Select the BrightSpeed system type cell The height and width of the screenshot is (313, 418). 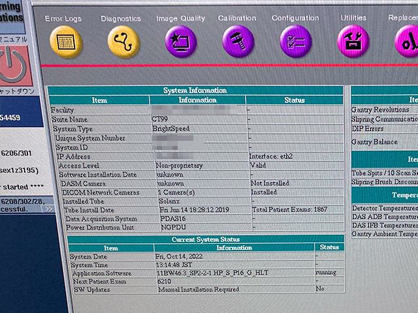point(171,129)
